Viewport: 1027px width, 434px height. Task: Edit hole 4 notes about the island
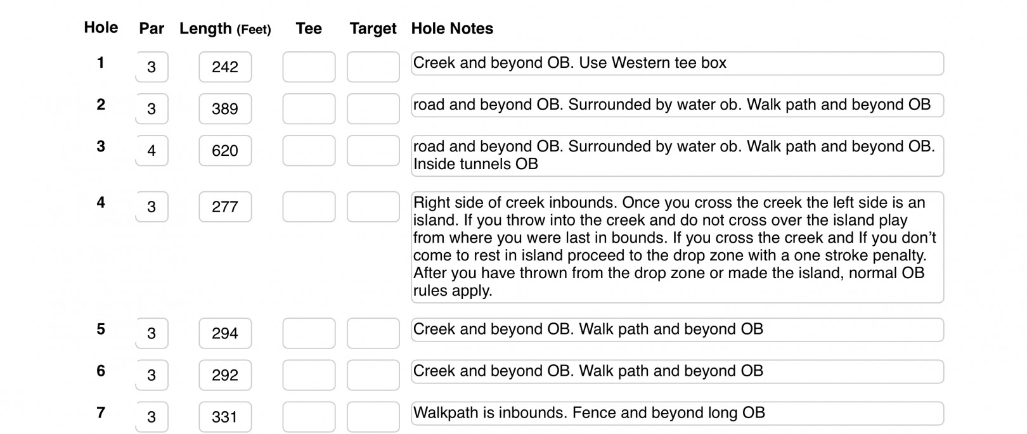[x=676, y=246]
